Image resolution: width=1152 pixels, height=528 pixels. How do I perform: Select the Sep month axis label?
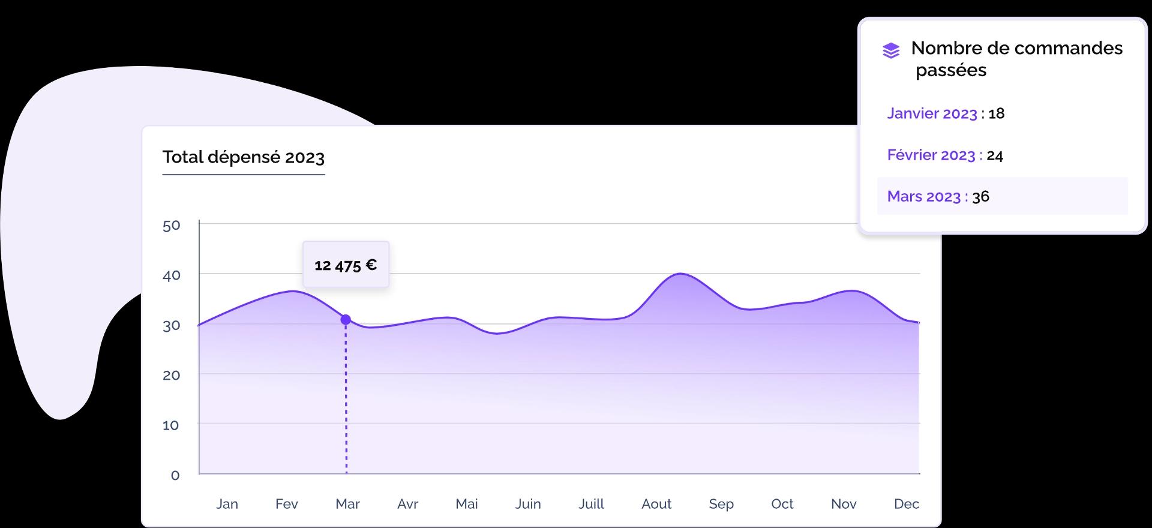coord(721,504)
